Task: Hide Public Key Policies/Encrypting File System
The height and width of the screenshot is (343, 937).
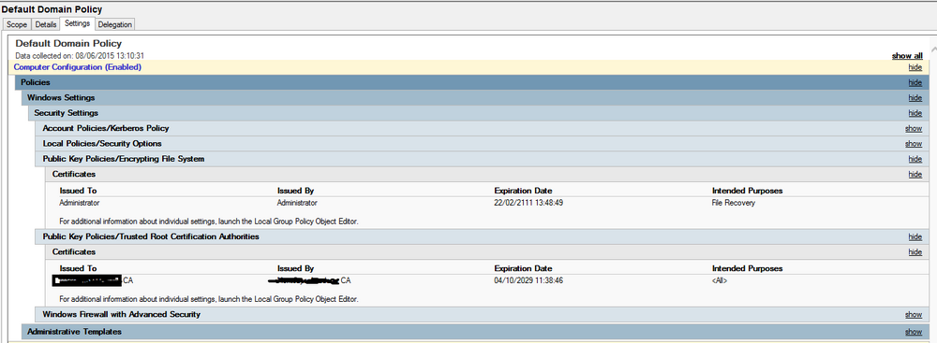Action: click(x=915, y=159)
